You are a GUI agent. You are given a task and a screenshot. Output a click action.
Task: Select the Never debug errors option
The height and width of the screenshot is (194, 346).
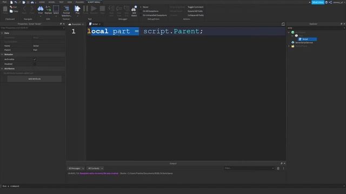tap(145, 7)
